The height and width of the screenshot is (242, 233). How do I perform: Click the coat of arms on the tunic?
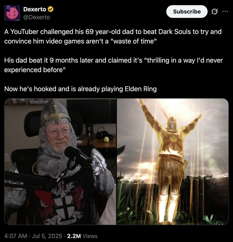[63, 202]
